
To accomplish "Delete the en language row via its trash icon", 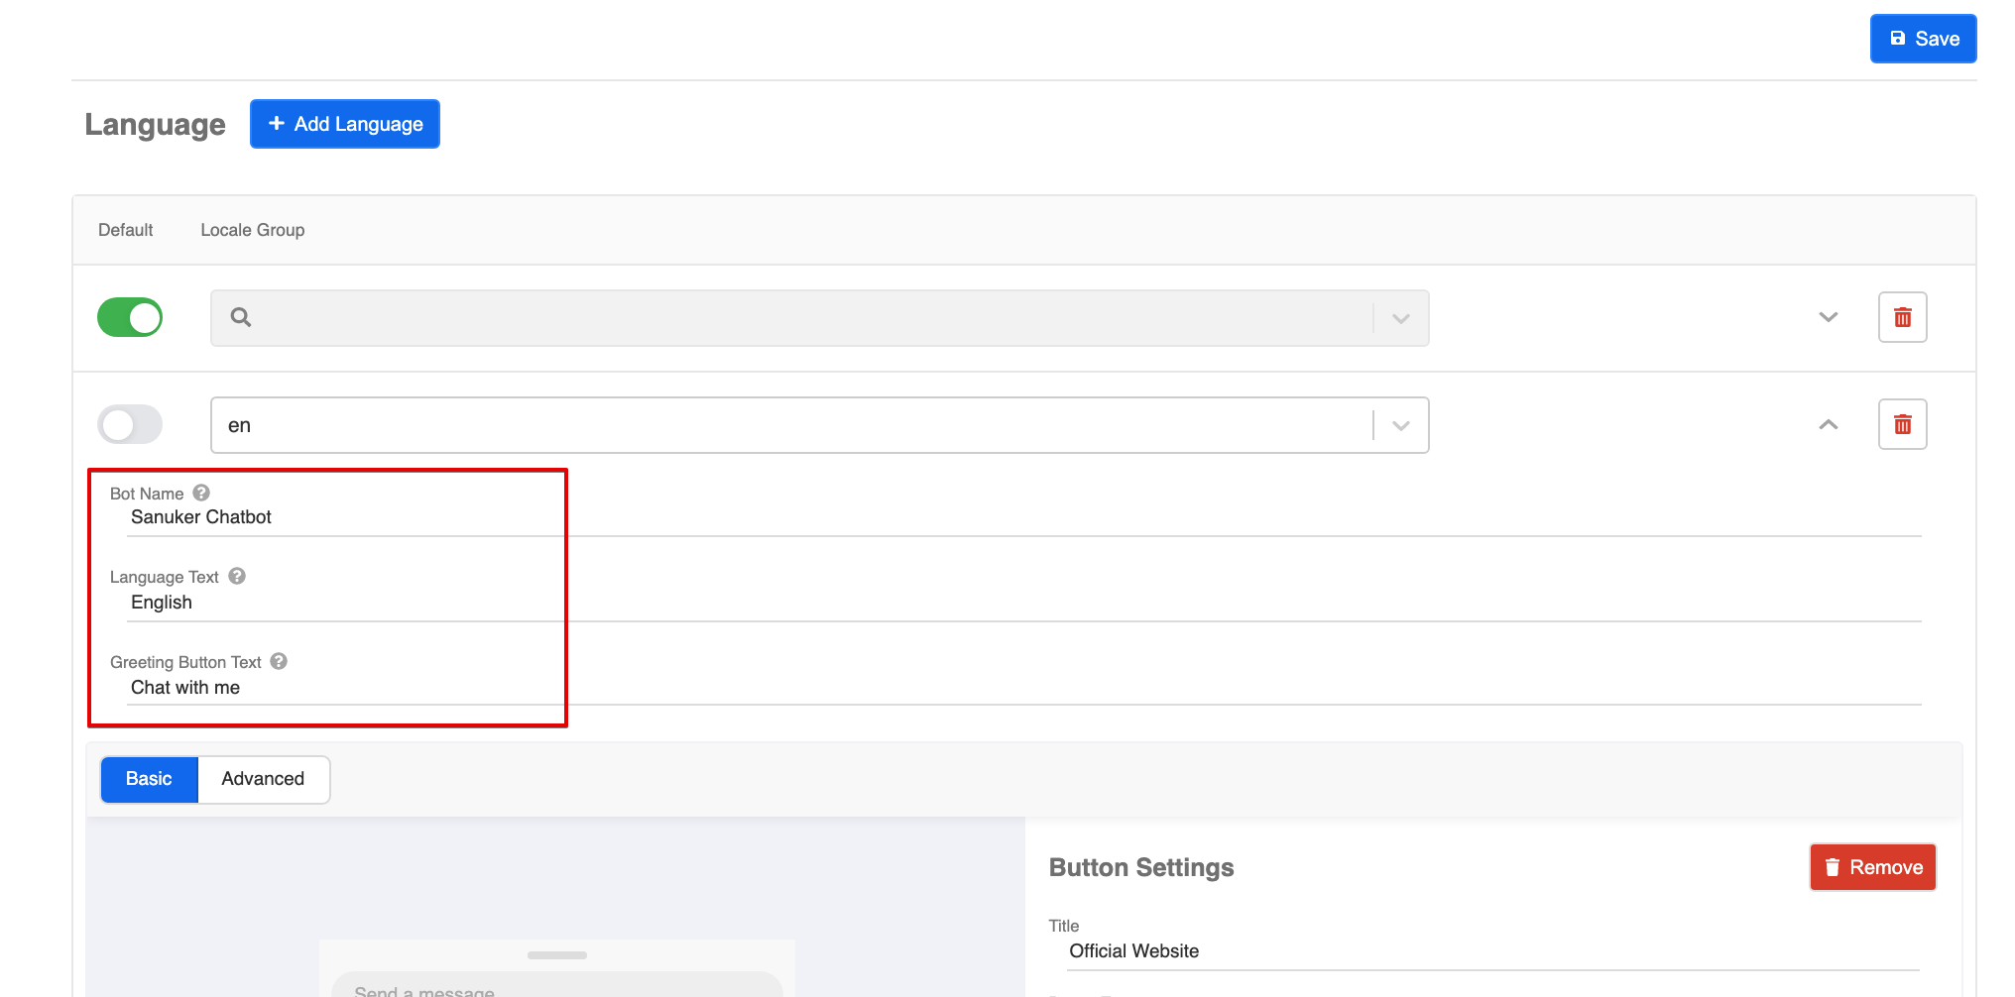I will [1902, 424].
